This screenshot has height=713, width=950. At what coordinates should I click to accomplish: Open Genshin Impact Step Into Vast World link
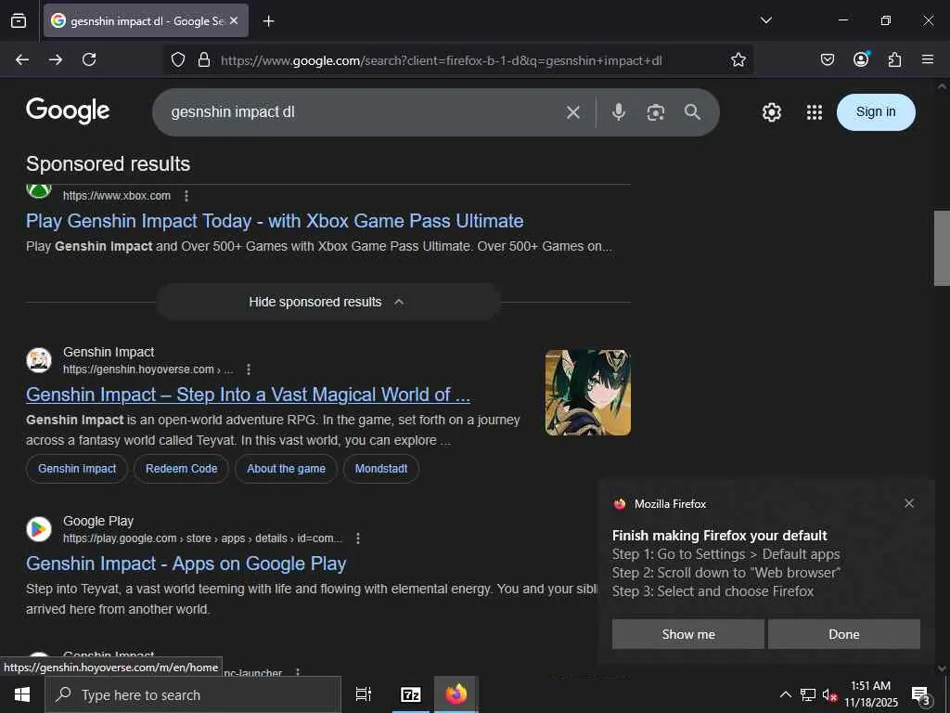click(x=248, y=395)
